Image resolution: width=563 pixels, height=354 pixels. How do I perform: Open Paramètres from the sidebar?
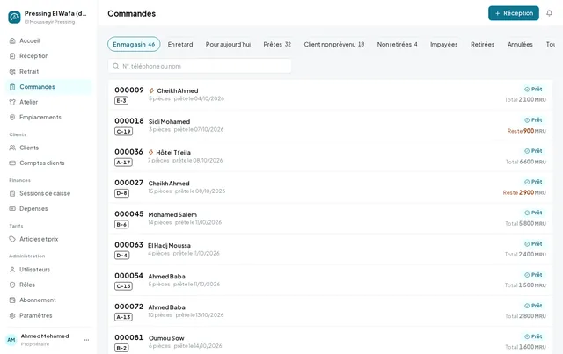(x=48, y=315)
